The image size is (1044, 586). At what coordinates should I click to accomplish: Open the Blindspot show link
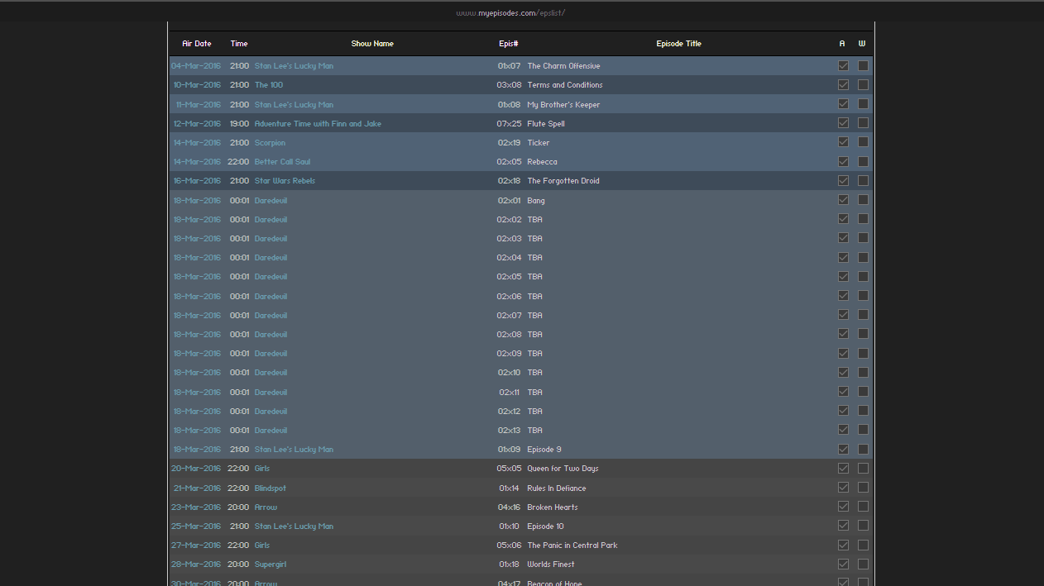(x=270, y=488)
